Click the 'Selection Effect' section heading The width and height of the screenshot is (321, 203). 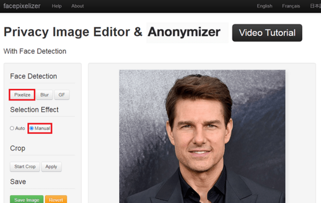point(34,110)
